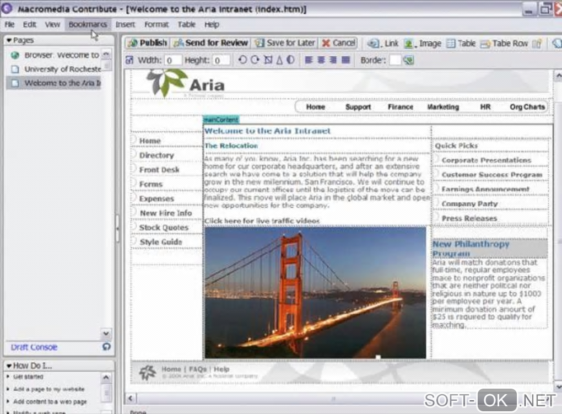Screen dimensions: 562x414
Task: Open the View menu
Action: pos(52,24)
